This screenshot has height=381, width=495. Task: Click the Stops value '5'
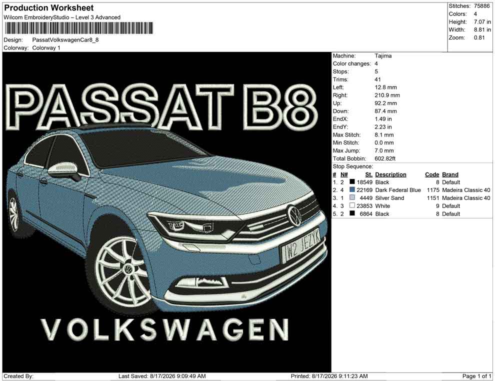point(376,71)
